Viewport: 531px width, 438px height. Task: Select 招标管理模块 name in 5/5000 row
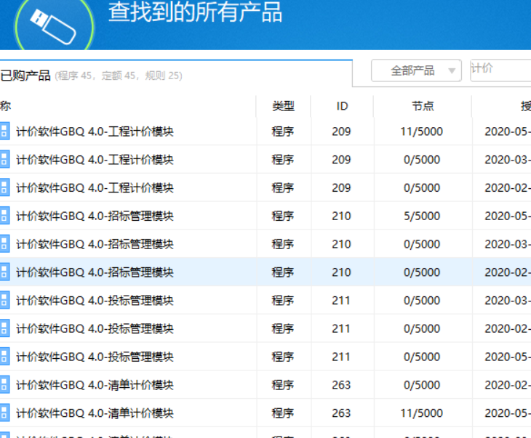tap(95, 216)
